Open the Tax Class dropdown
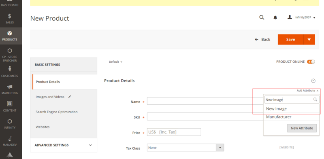The height and width of the screenshot is (159, 324). pos(185,148)
